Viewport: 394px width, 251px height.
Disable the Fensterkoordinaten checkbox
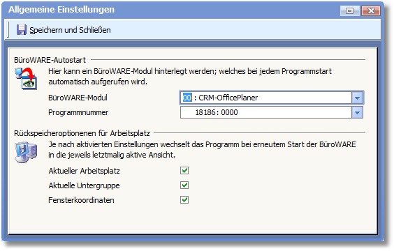click(184, 200)
